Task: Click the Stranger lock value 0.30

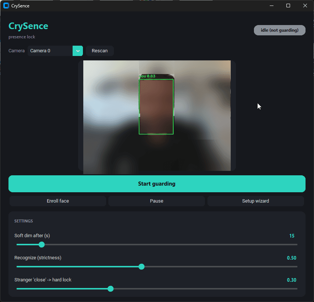Action: pos(292,280)
